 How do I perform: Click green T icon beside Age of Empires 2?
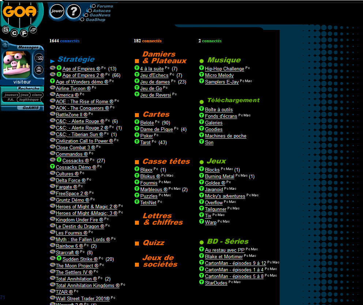[x=59, y=75]
